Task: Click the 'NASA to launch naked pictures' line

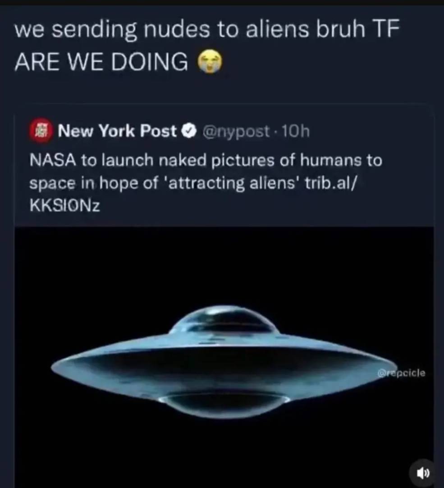Action: click(x=206, y=161)
